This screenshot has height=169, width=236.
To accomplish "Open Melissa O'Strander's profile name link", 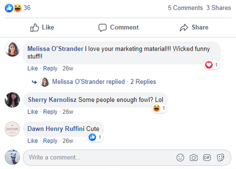I will (55, 49).
